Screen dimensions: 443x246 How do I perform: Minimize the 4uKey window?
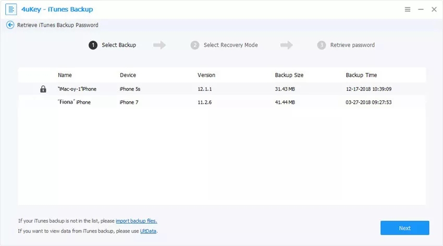(x=420, y=9)
